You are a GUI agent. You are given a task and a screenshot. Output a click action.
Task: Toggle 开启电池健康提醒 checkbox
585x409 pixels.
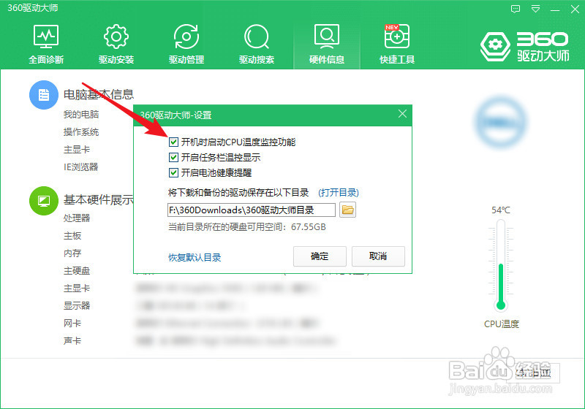[x=173, y=172]
